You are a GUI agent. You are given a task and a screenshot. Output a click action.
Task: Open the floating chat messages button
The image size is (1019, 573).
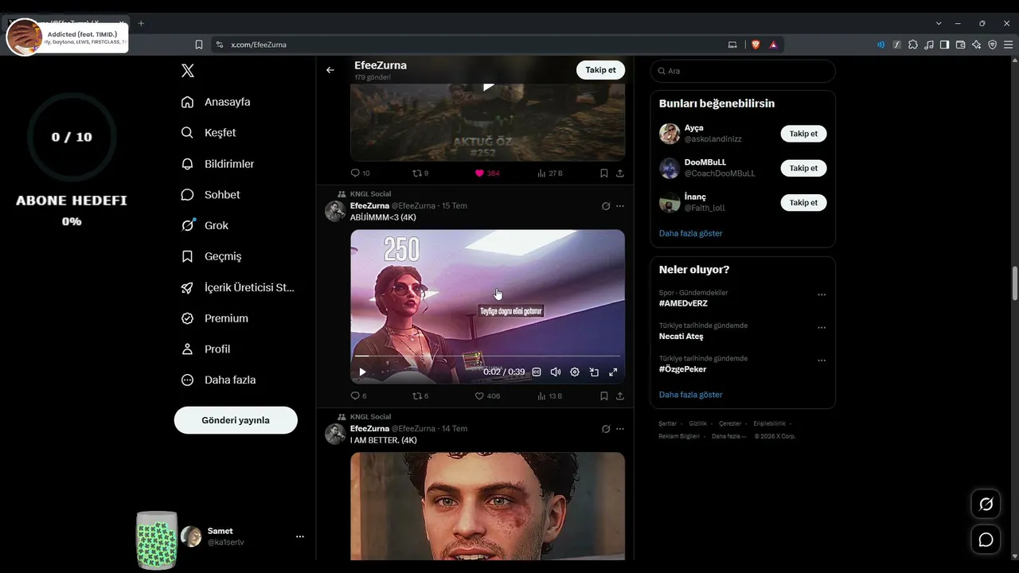986,540
